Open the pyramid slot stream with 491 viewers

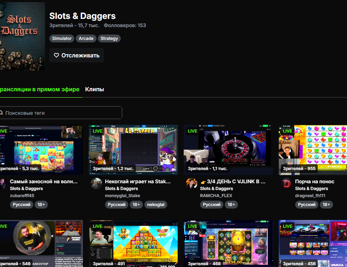133,243
